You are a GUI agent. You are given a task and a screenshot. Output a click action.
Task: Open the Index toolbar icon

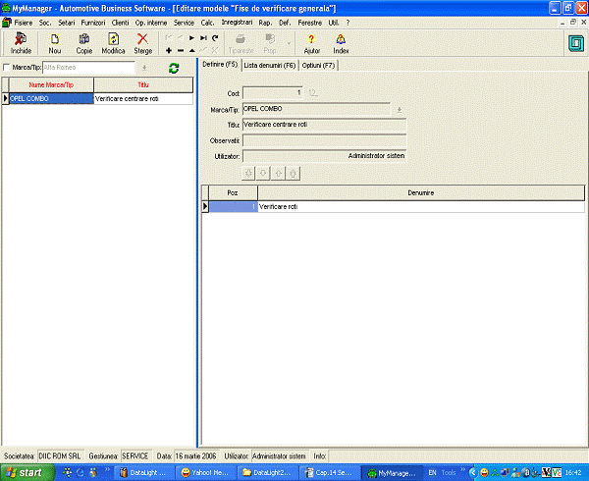coord(341,42)
